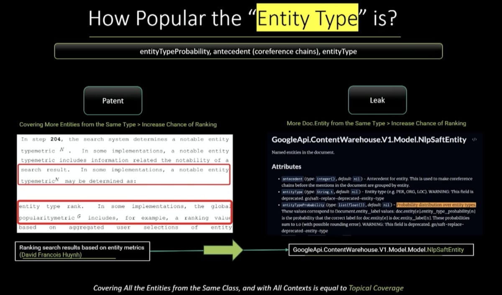Click the entityTypeProbability, antecedent, entityType bar
Image resolution: width=502 pixels, height=295 pixels.
(248, 51)
